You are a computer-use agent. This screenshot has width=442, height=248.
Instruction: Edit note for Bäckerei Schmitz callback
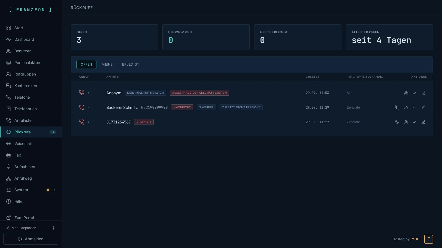[423, 107]
